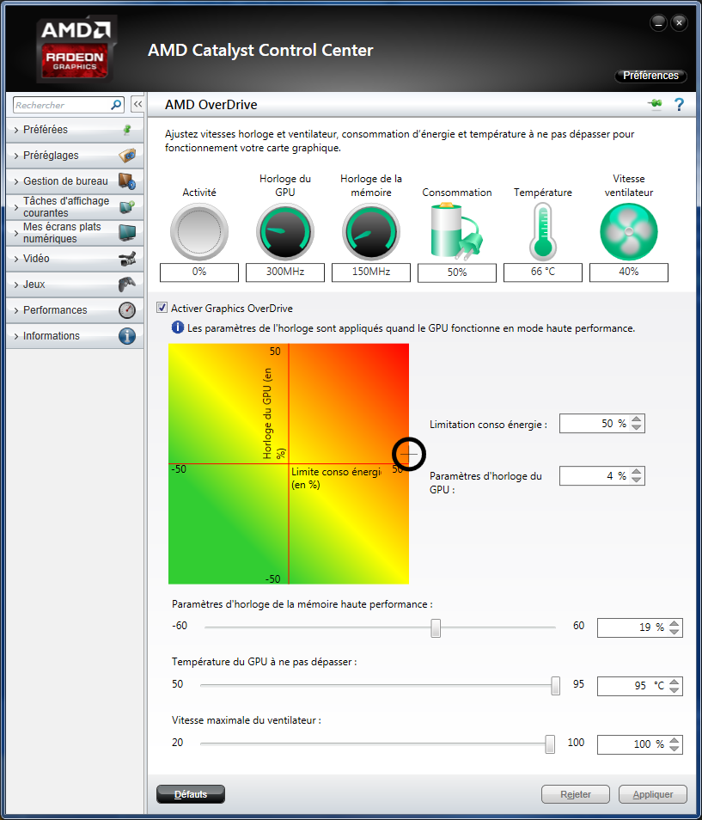702x820 pixels.
Task: Click the search magnifier icon
Action: [x=115, y=104]
